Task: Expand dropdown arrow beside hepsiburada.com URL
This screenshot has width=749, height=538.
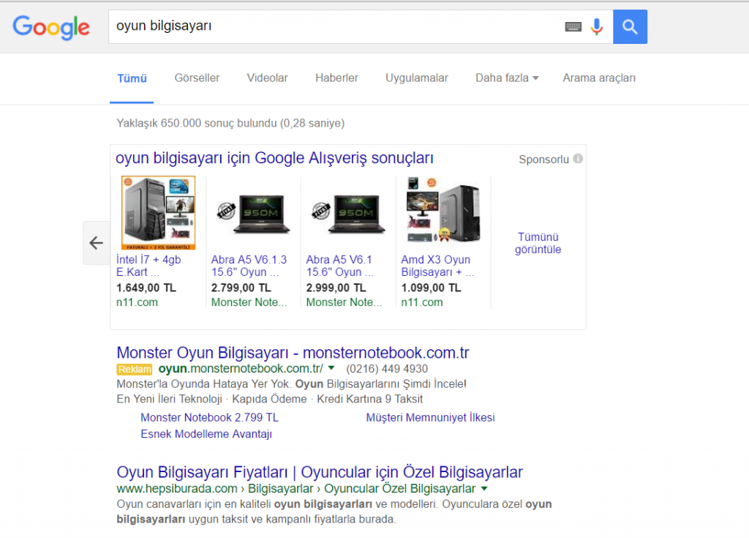Action: [484, 489]
